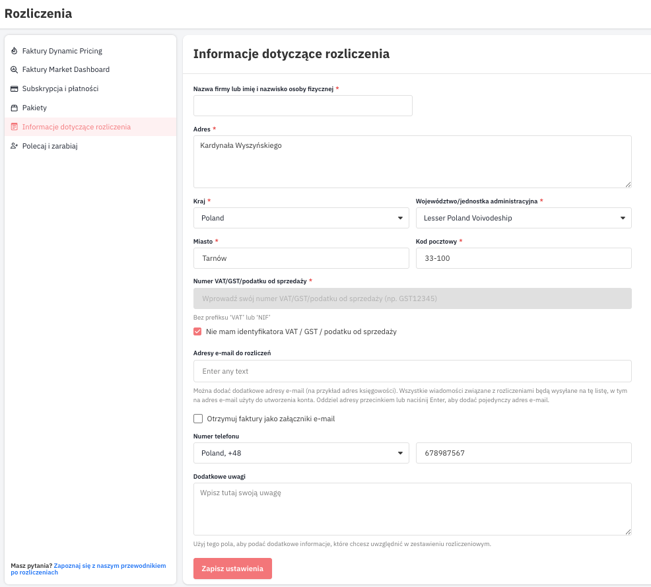Viewport: 651px width, 587px height.
Task: Open the billing guide link at the bottom of the sidebar
Action: 88,569
